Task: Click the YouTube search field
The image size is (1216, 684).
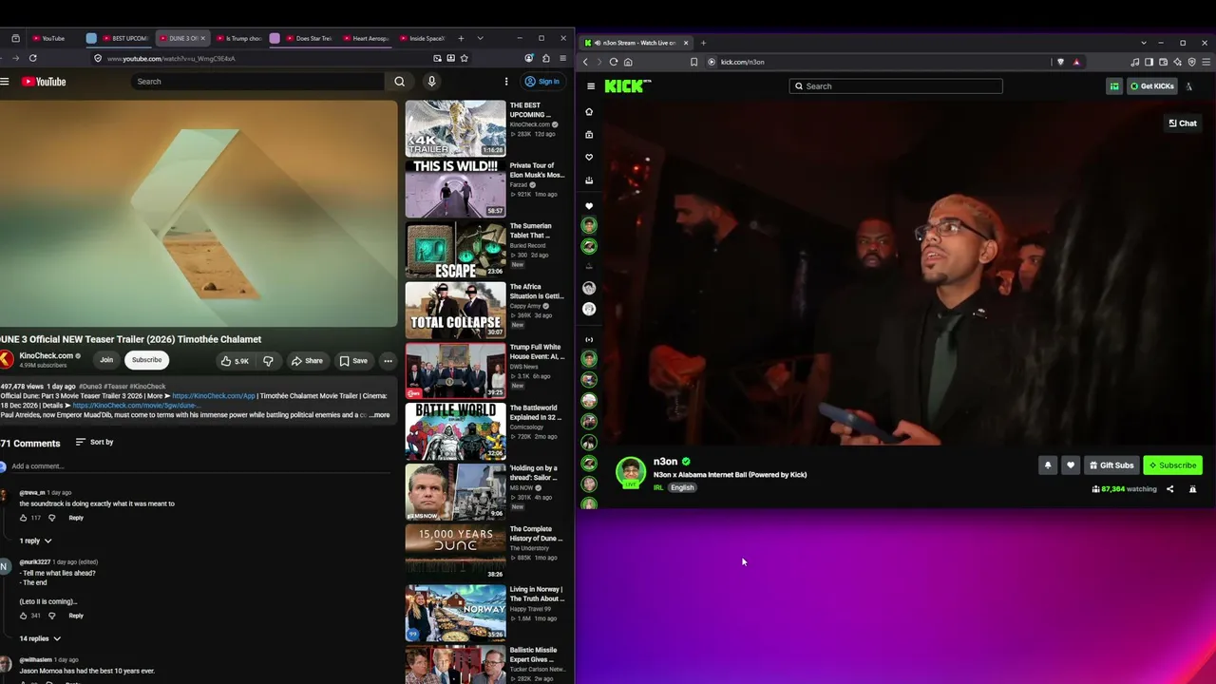Action: tap(257, 82)
